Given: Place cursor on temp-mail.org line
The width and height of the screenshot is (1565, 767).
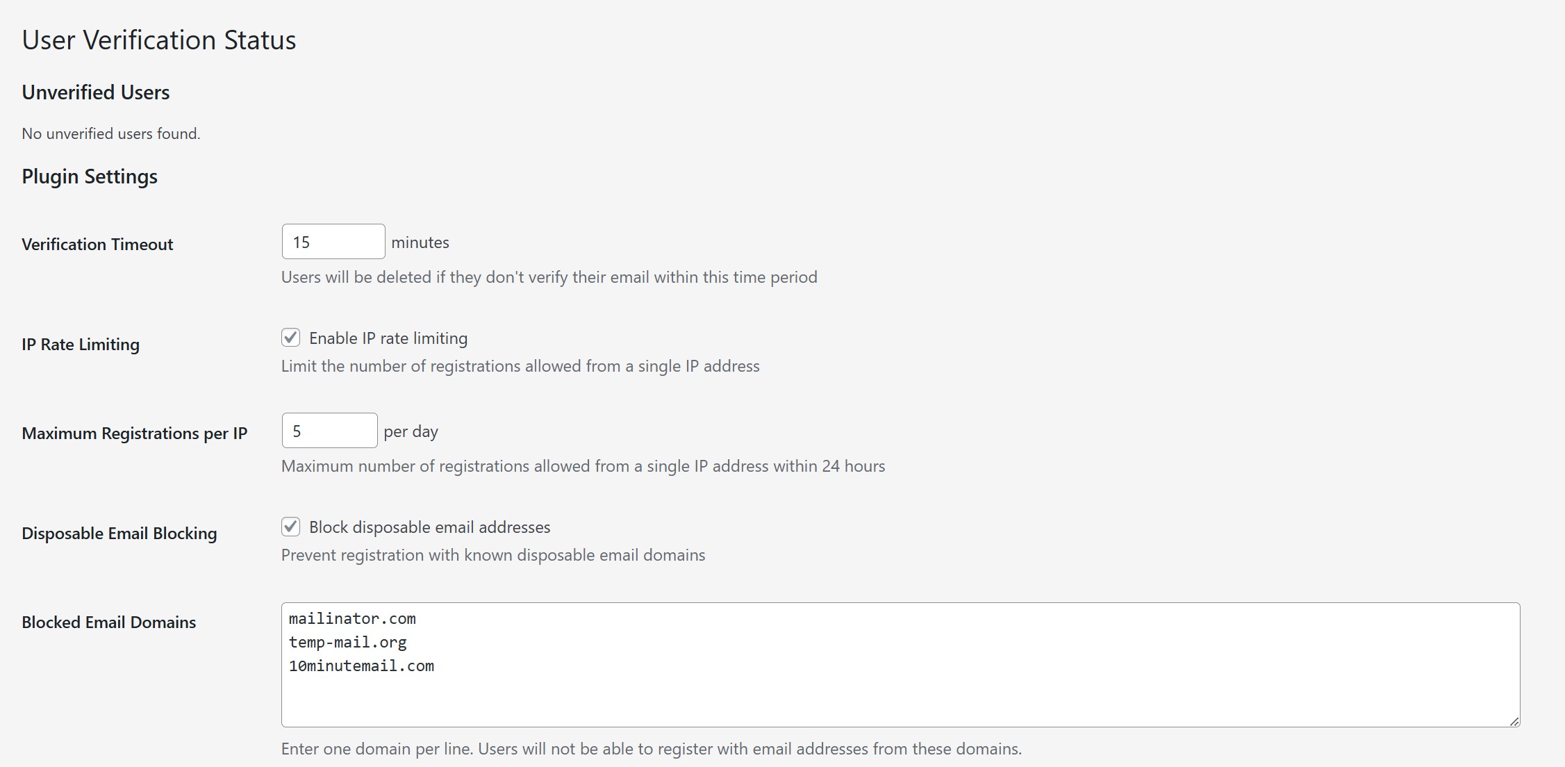Looking at the screenshot, I should tap(348, 643).
